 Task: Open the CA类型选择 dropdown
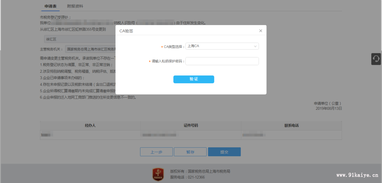222,46
